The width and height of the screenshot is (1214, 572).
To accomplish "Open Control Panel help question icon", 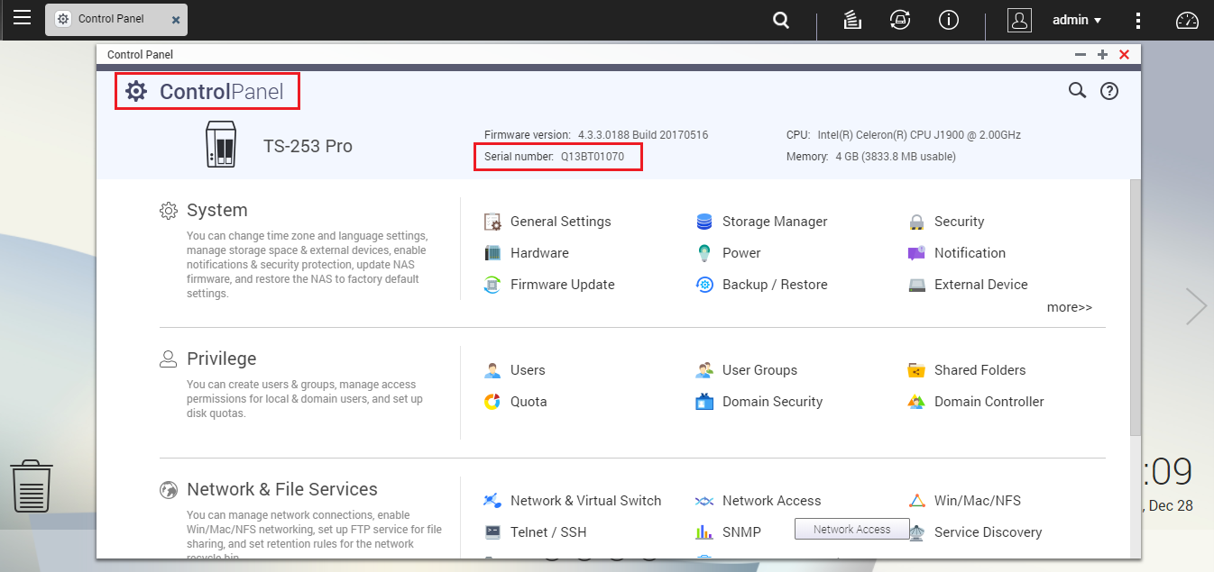I will 1109,90.
